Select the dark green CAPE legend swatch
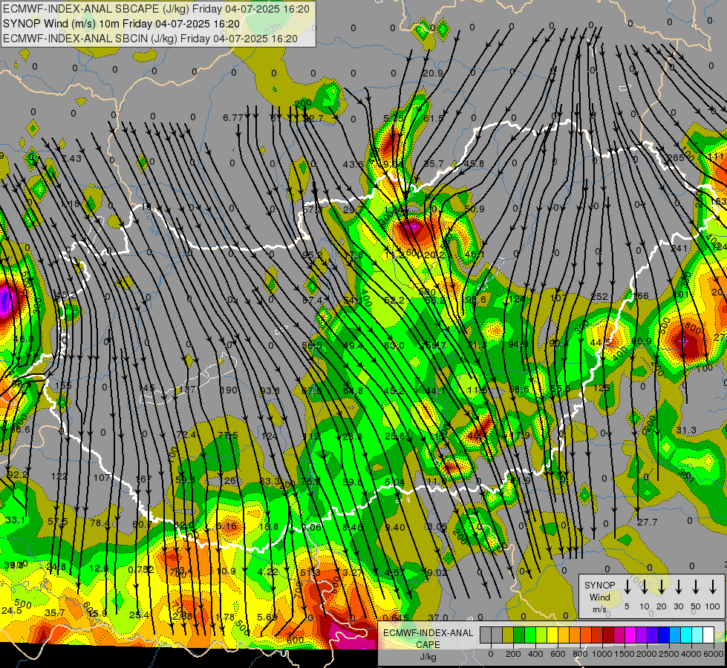 519,635
